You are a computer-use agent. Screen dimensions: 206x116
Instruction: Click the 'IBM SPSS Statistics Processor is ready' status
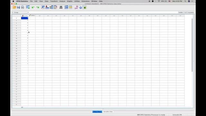pyautogui.click(x=151, y=115)
